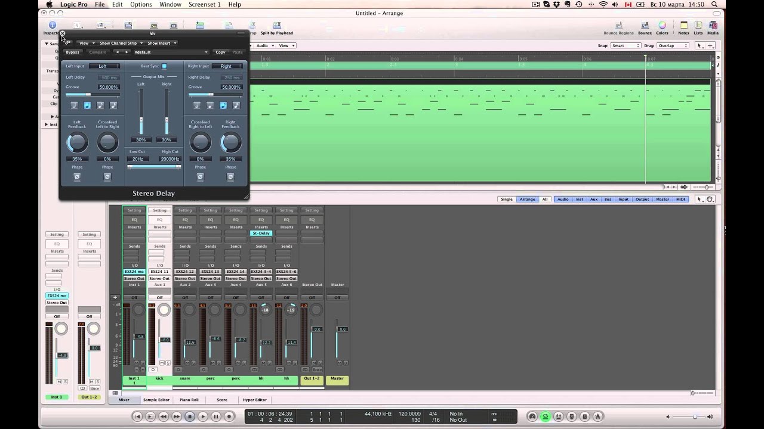
Task: Pause playback in the transport
Action: coord(216,416)
